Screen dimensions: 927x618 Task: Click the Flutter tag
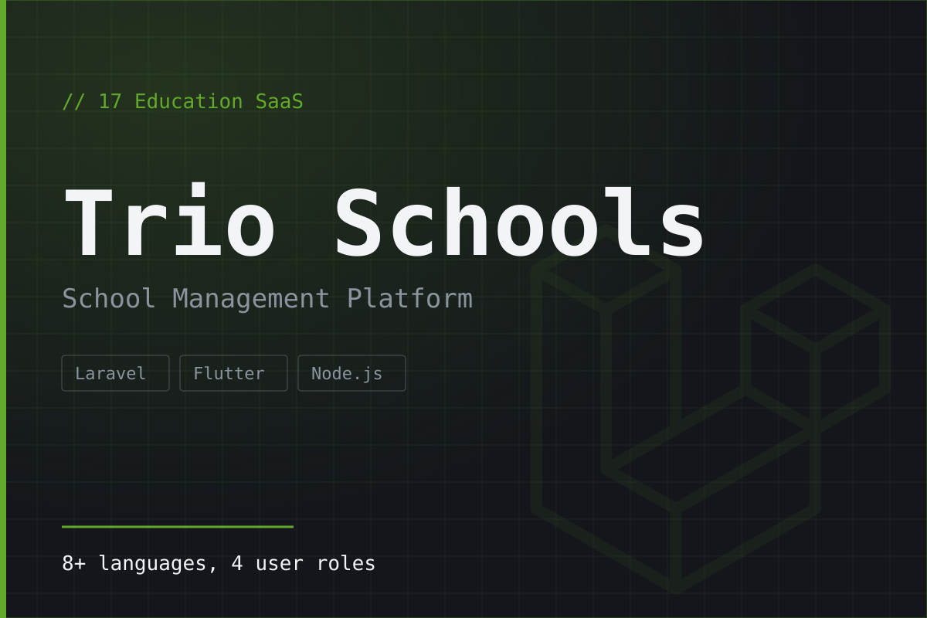coord(233,373)
